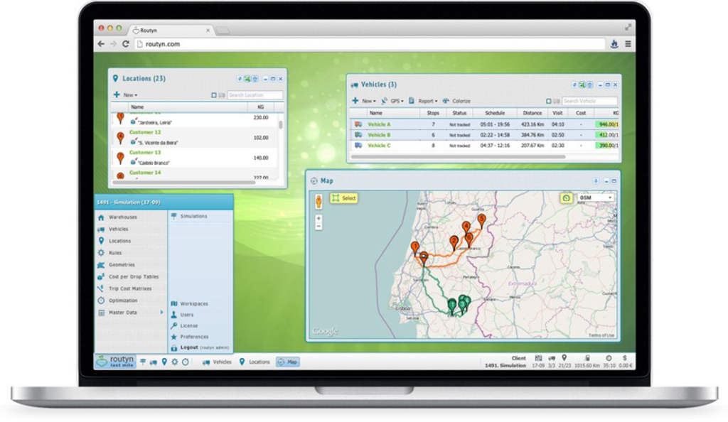Viewport: 728px width, 422px height.
Task: Click the trash icon in Vehicles window header
Action: [589, 85]
